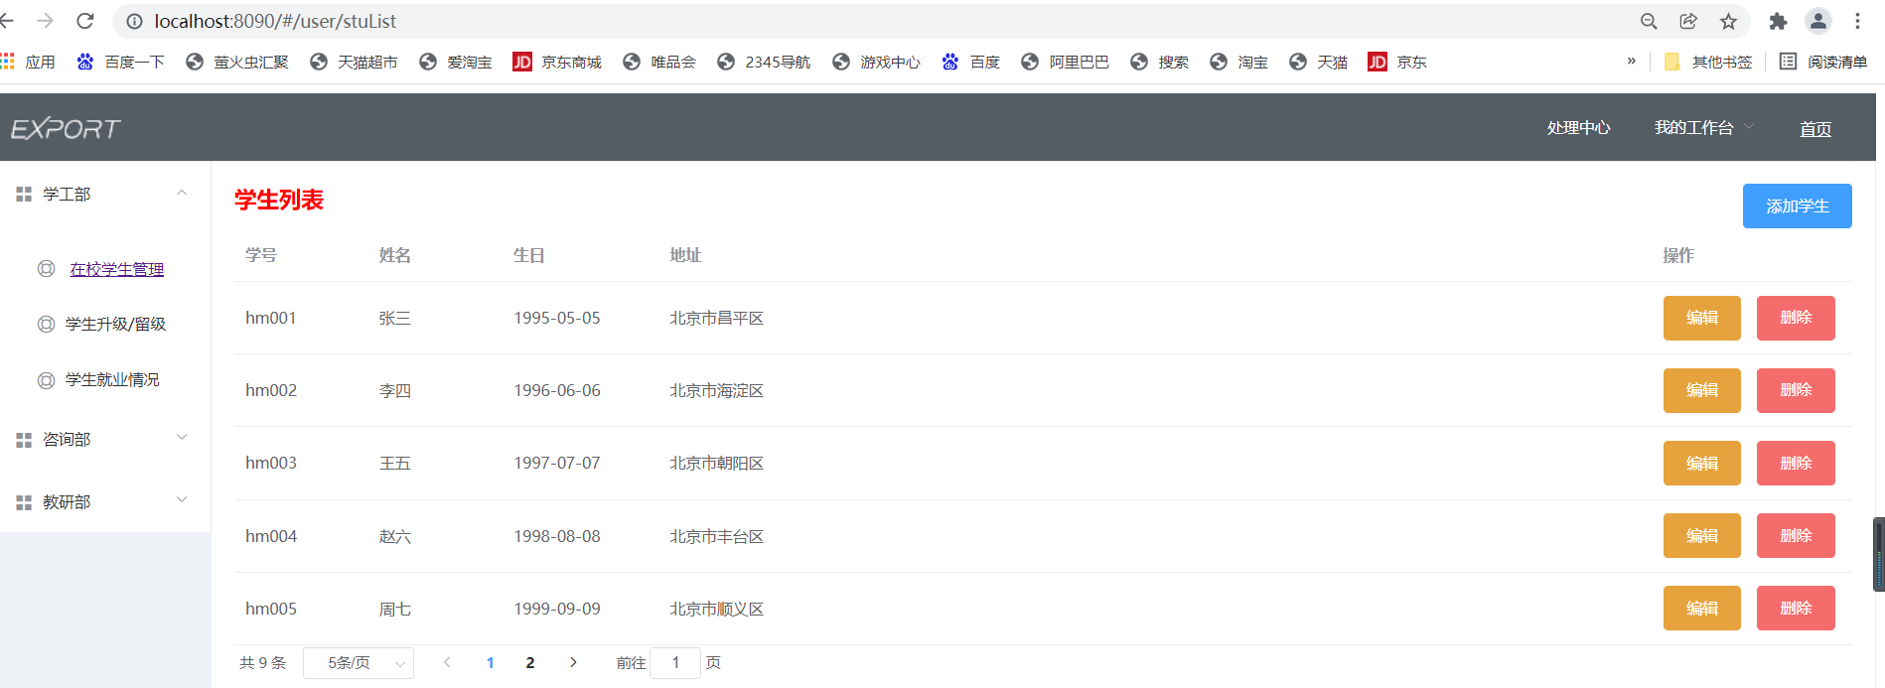
Task: Edit student hm005 周七
Action: [x=1701, y=608]
